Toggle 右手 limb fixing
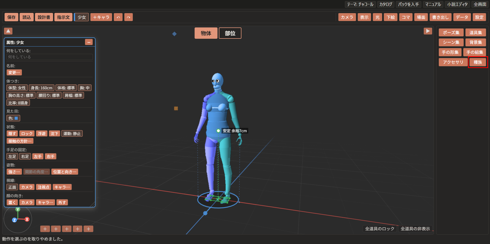Image resolution: width=490 pixels, height=244 pixels. (x=50, y=157)
